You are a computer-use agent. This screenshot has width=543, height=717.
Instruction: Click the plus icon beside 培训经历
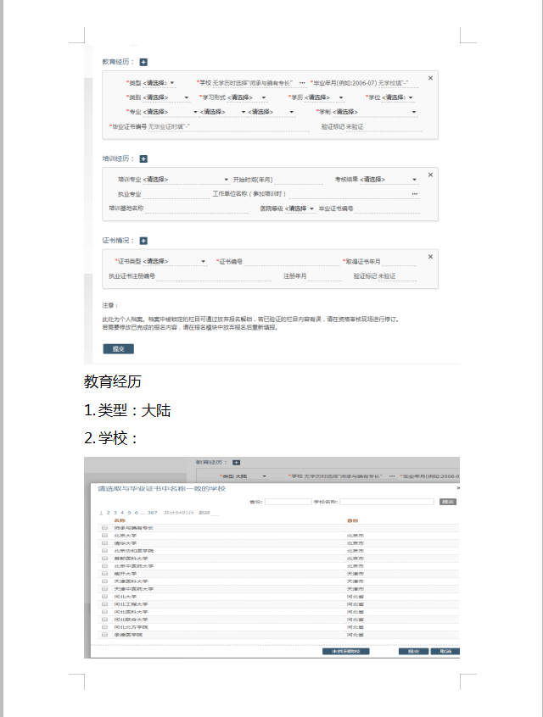click(143, 158)
